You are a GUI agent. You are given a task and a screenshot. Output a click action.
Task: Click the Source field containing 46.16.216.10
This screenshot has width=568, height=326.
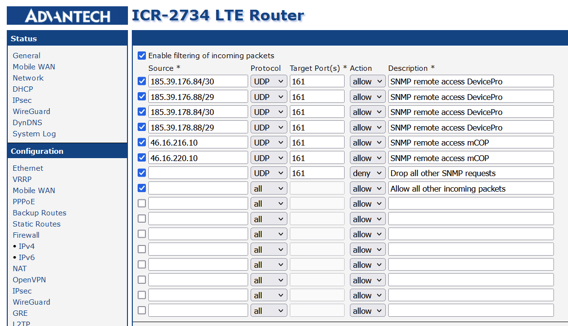(x=198, y=143)
